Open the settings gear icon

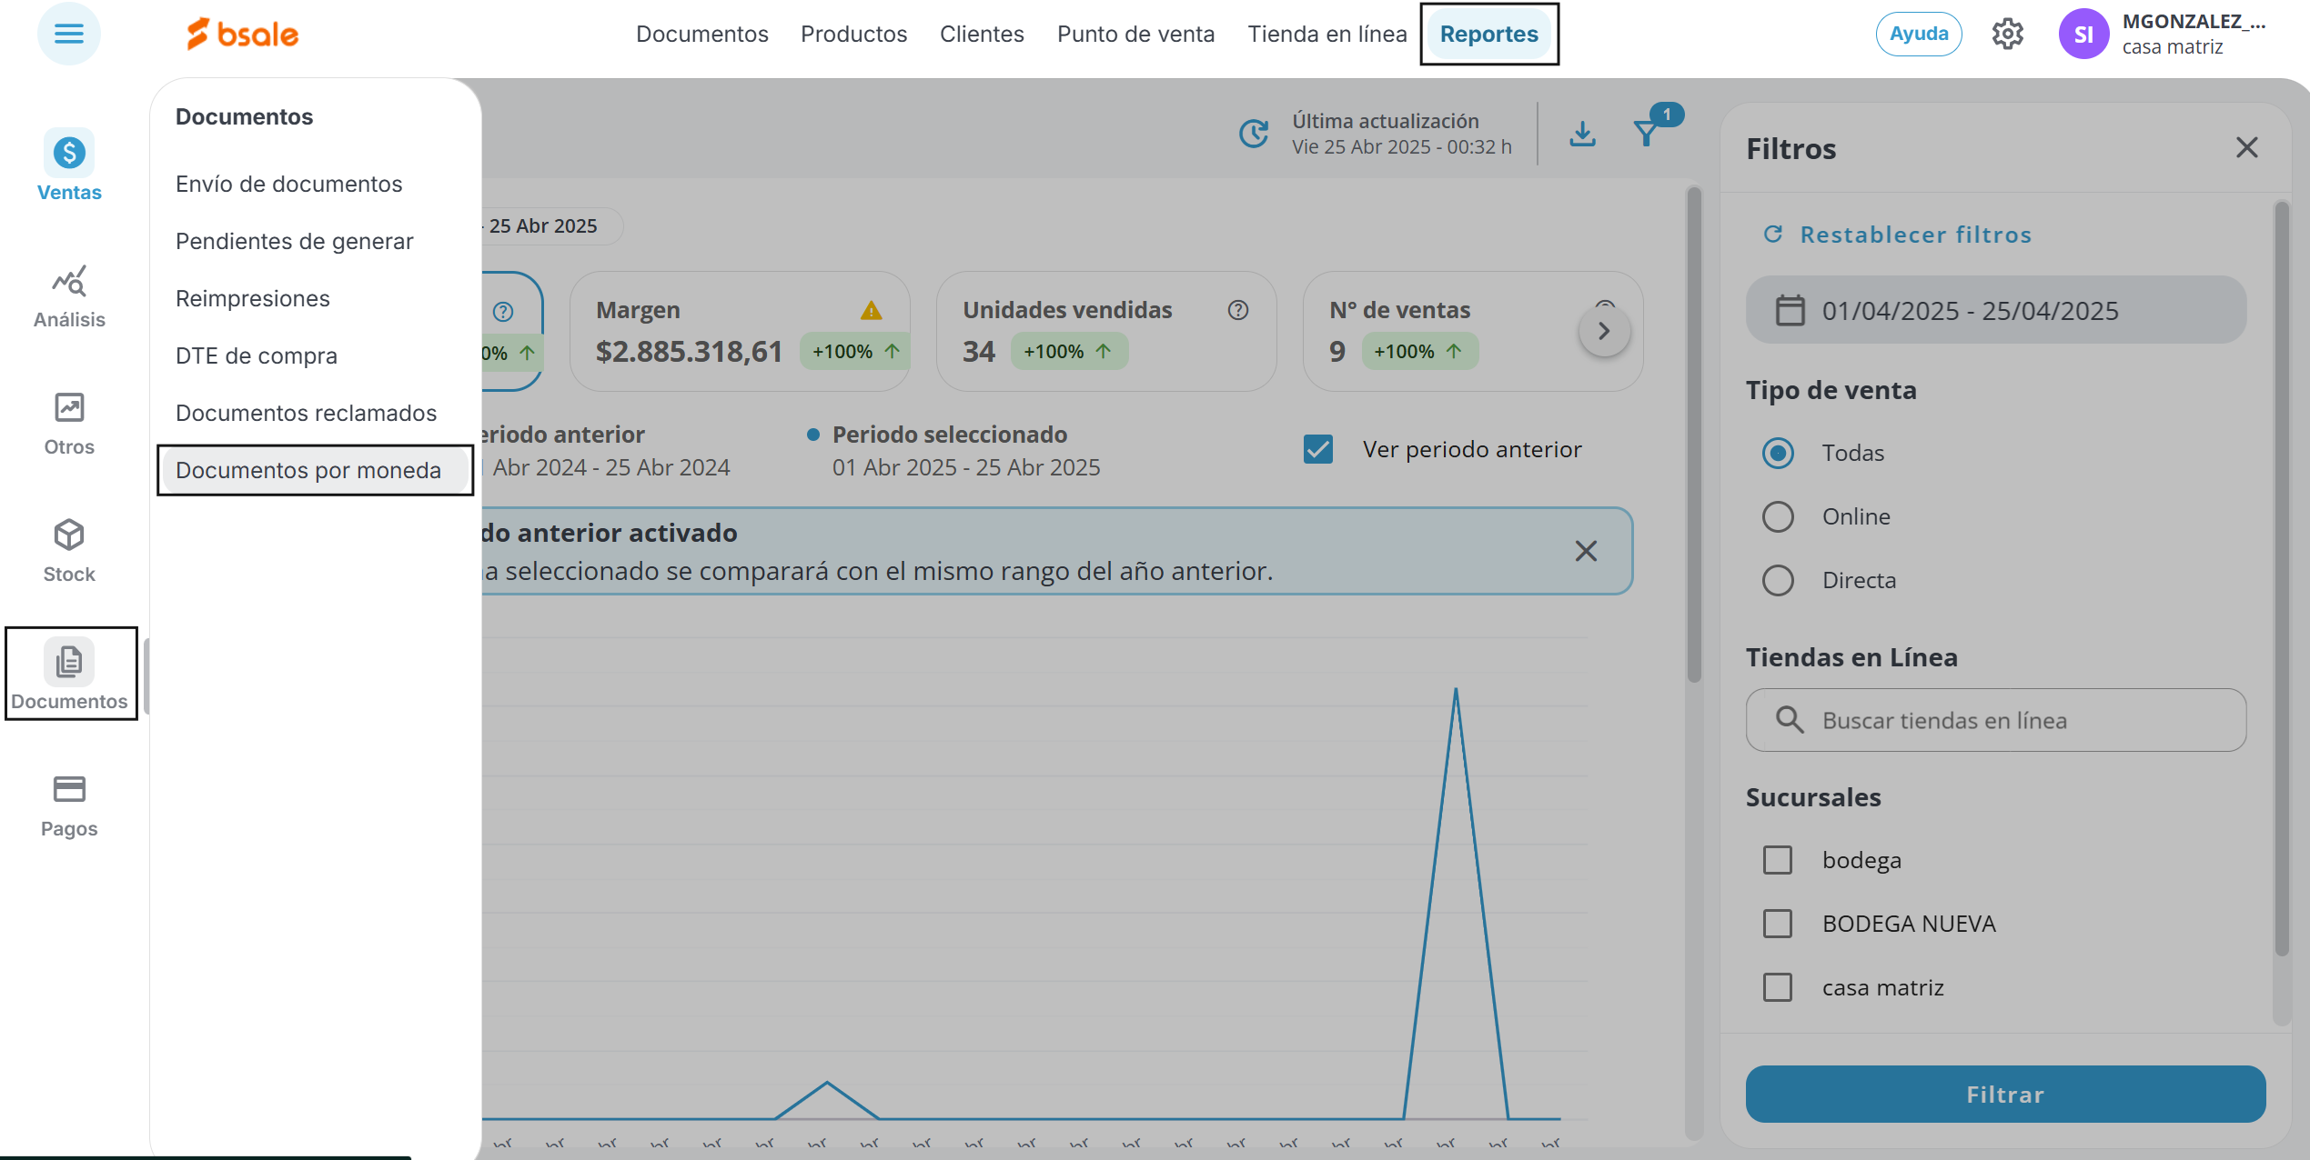click(x=2007, y=35)
